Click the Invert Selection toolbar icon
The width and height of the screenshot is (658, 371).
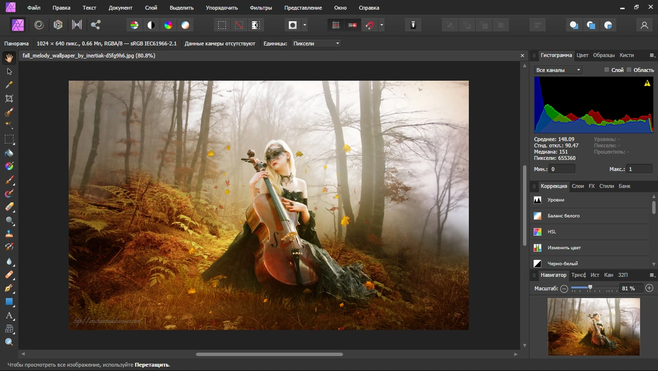coord(256,25)
